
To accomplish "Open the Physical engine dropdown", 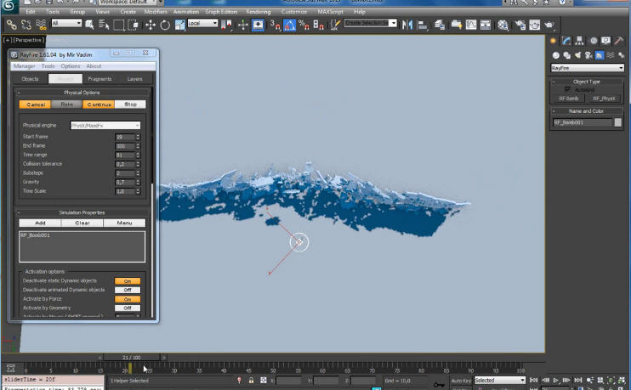I will click(x=105, y=126).
